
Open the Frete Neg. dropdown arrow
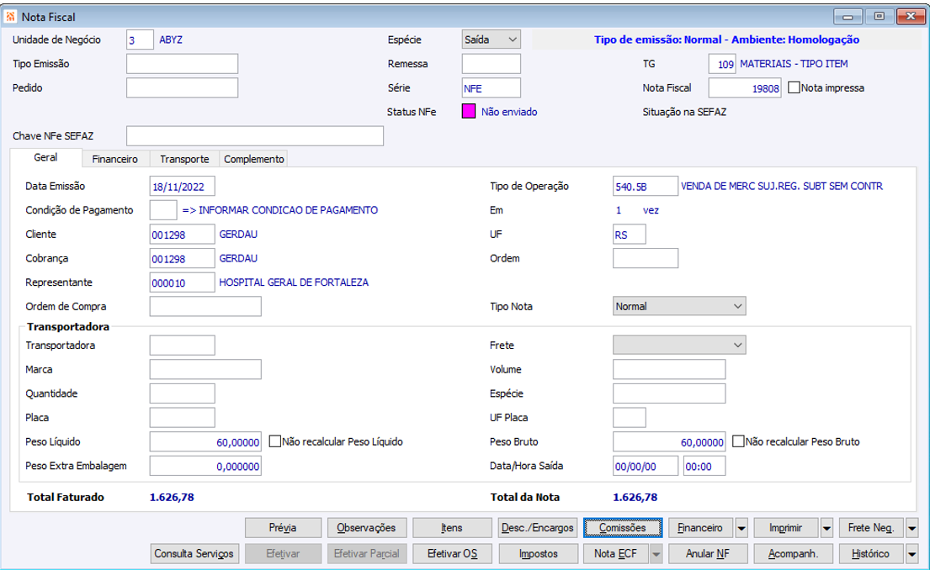coord(912,528)
